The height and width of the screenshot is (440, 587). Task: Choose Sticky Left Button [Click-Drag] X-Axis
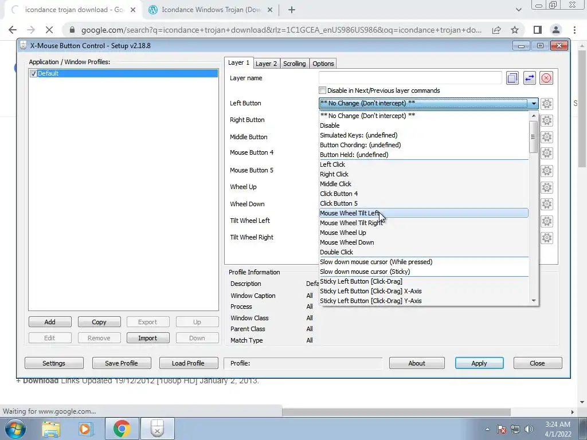(x=424, y=291)
